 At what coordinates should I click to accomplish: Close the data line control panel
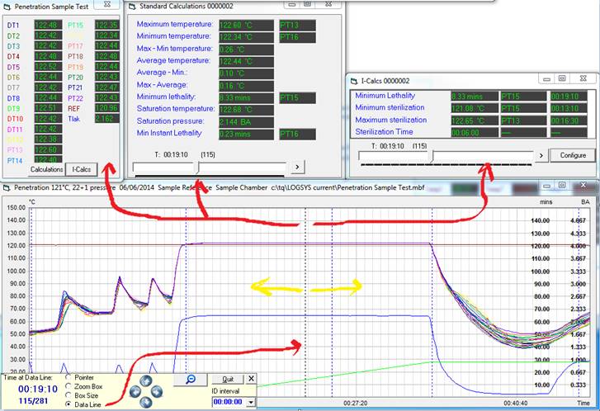(252, 379)
